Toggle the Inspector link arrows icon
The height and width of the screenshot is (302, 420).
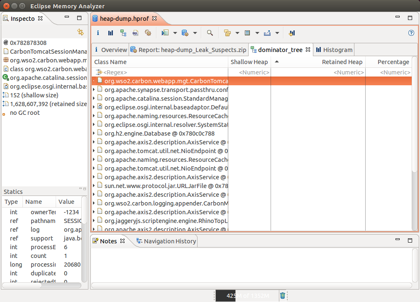pyautogui.click(x=81, y=32)
